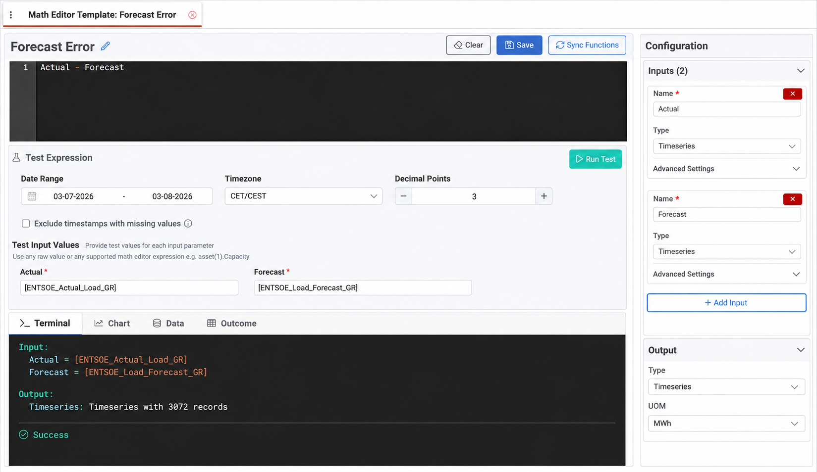Viewport: 817px width, 472px height.
Task: Click the Test Expression flask icon
Action: click(x=16, y=157)
